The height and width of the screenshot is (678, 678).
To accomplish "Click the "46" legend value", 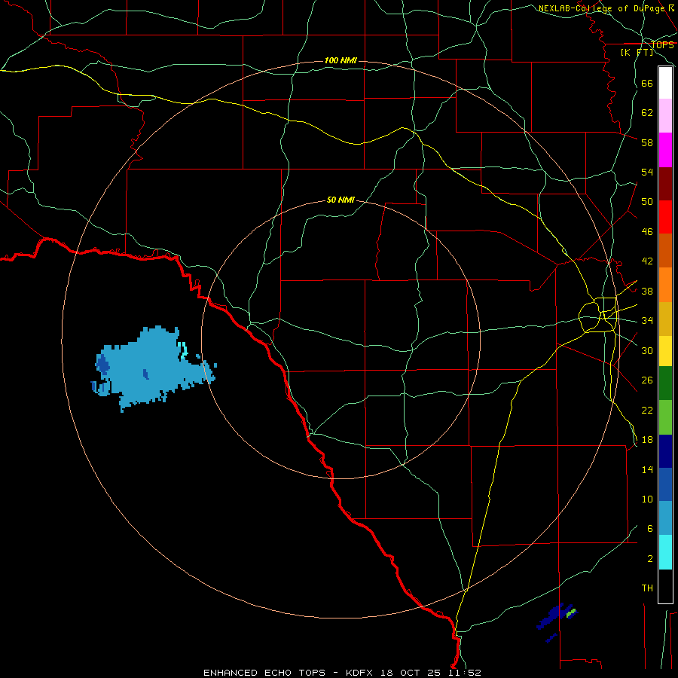I will click(x=647, y=232).
